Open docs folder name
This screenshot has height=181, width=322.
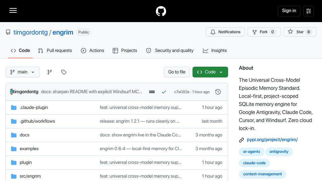tap(24, 135)
